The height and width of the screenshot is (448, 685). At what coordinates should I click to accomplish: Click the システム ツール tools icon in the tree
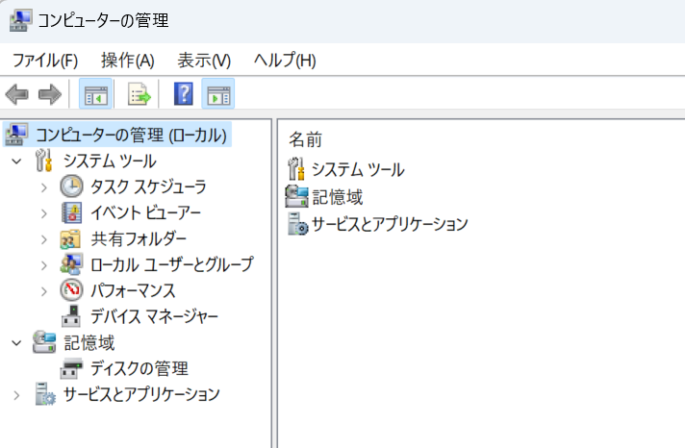click(x=43, y=161)
